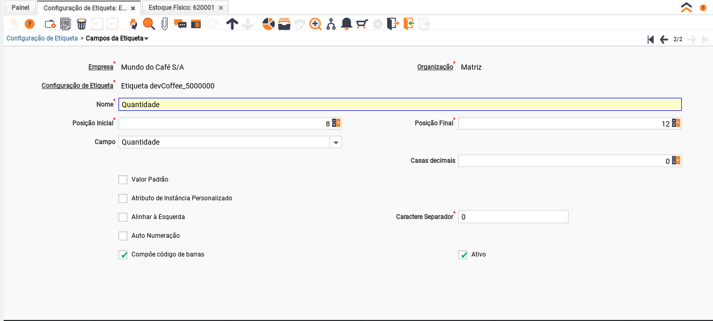Screen dimensions: 713x321
Task: Enable the Valor Padrão checkbox
Action: (123, 179)
